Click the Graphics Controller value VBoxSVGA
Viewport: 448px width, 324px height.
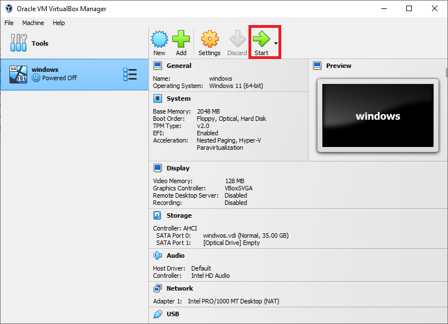coord(238,188)
